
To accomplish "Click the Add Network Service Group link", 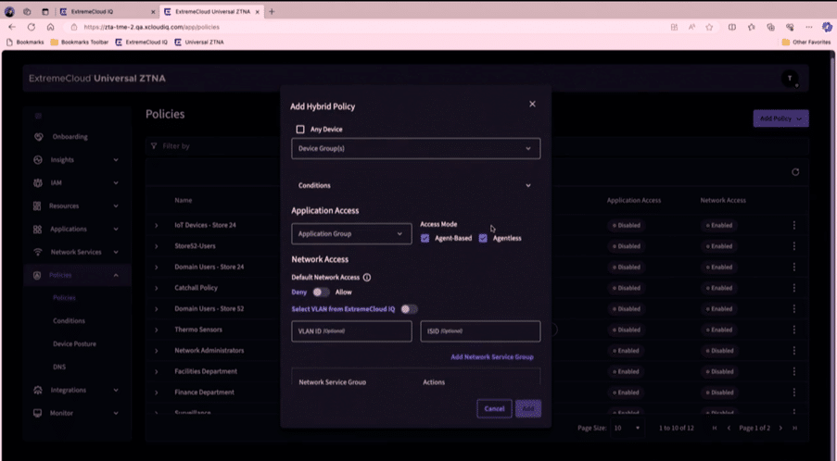I will [x=491, y=357].
